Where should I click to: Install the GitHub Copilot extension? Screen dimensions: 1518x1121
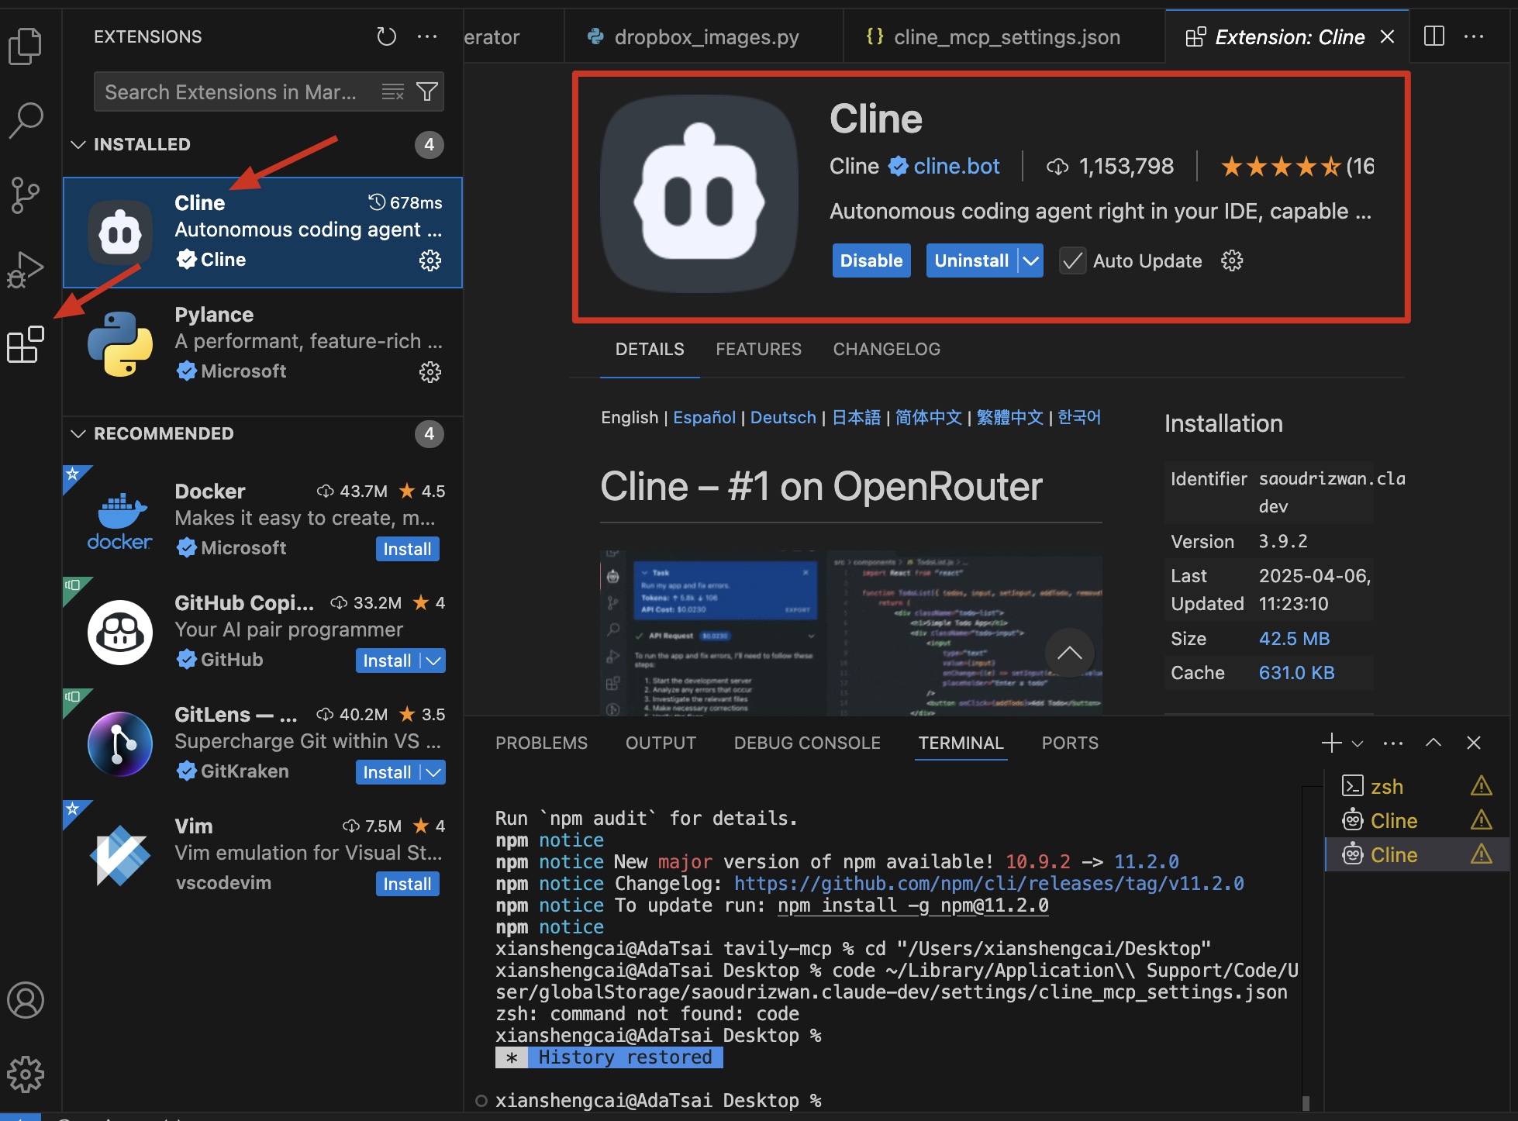(x=387, y=661)
